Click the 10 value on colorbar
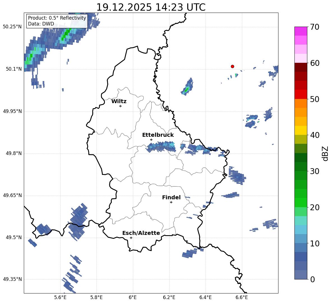The height and width of the screenshot is (303, 332). (x=315, y=243)
